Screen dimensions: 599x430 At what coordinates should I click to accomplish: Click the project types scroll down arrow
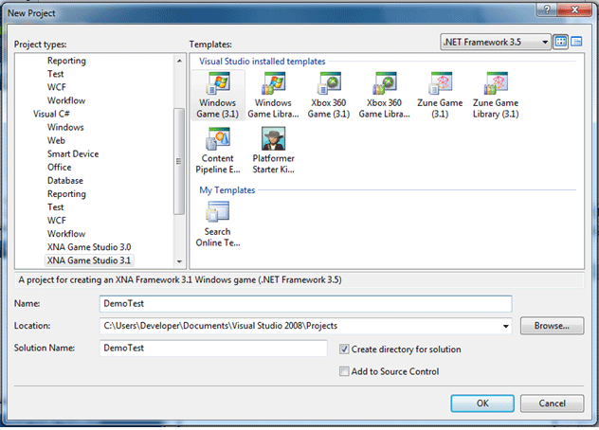(179, 262)
